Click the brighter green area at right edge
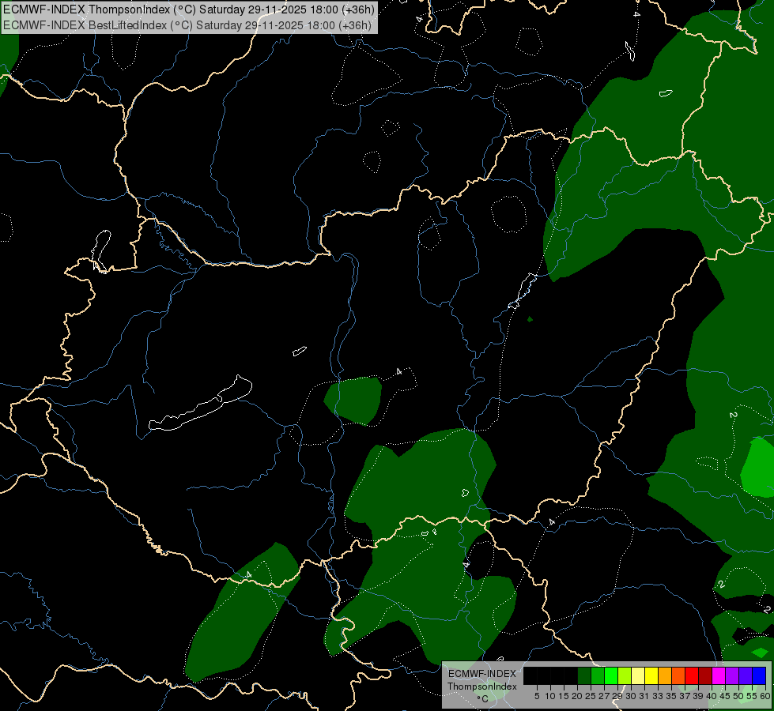The width and height of the screenshot is (774, 711). click(757, 467)
